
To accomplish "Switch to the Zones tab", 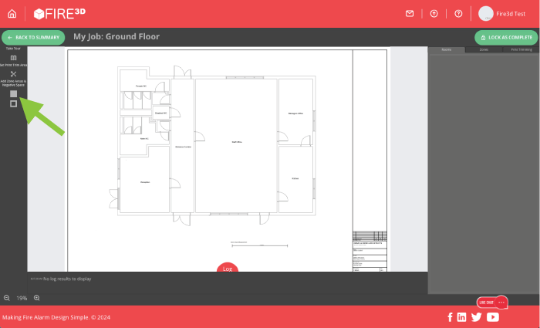I will (484, 49).
